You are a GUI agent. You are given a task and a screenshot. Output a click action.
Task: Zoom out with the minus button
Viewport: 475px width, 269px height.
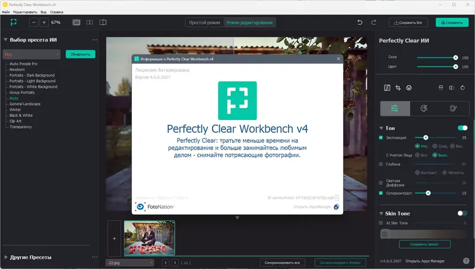click(34, 23)
